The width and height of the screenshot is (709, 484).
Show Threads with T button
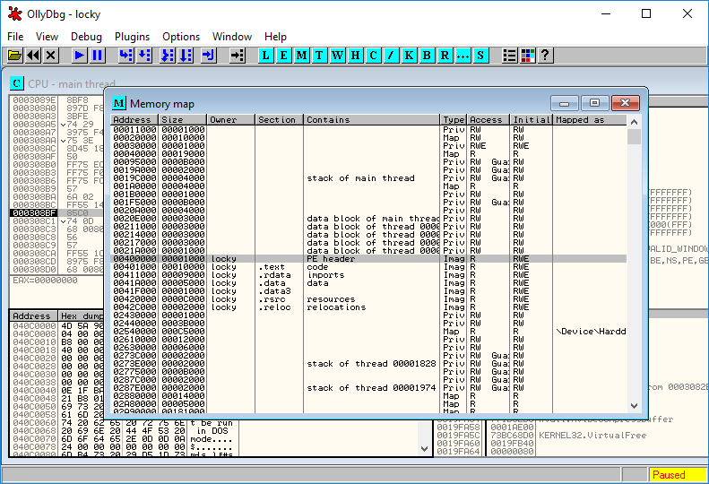pos(319,56)
